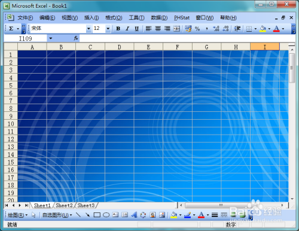
Task: Open the PHStat menu
Action: [182, 18]
